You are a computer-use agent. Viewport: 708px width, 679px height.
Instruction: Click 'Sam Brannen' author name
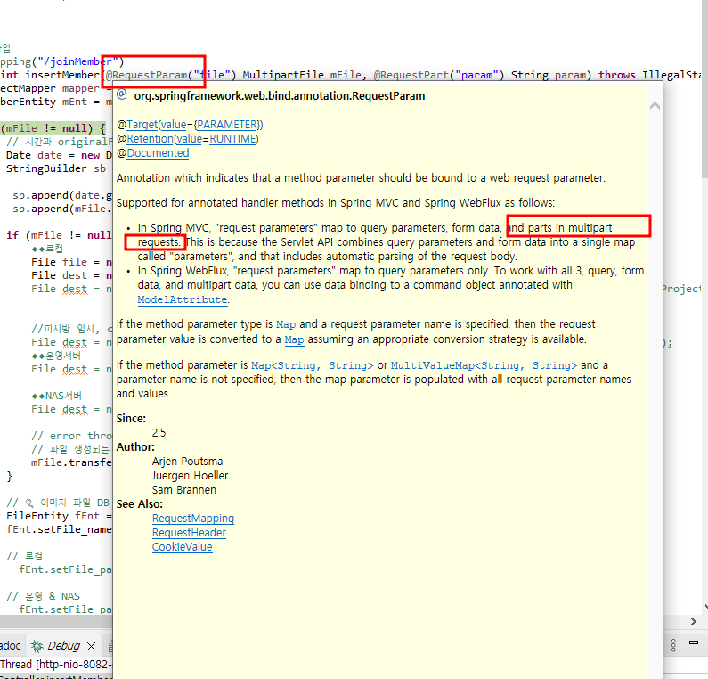pos(183,490)
